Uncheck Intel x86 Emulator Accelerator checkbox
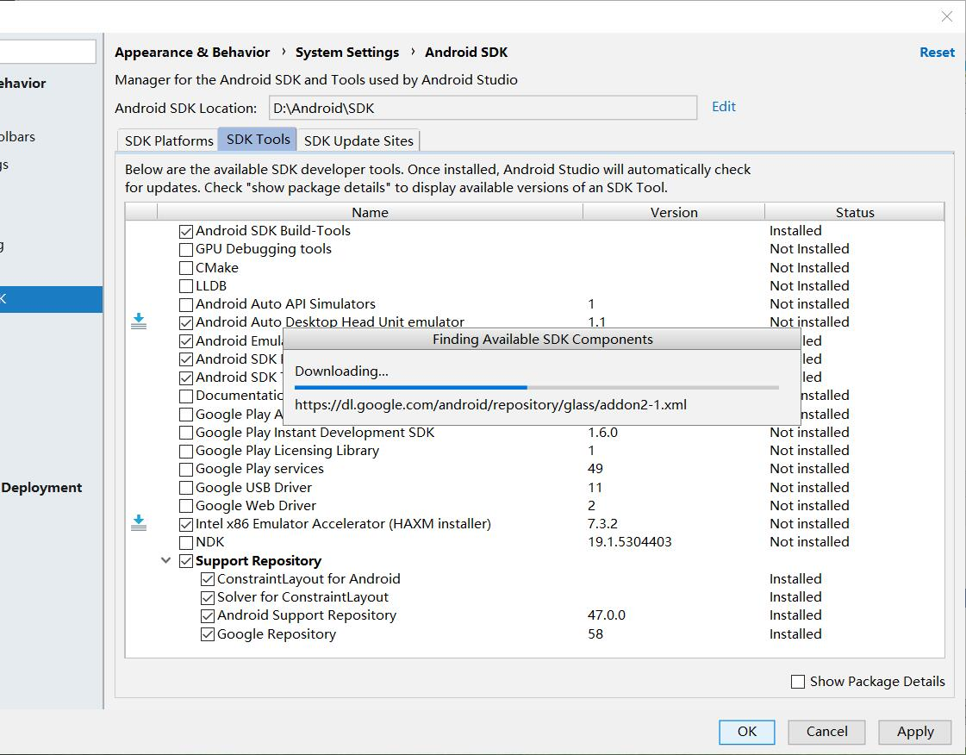Viewport: 966px width, 755px height. tap(186, 525)
